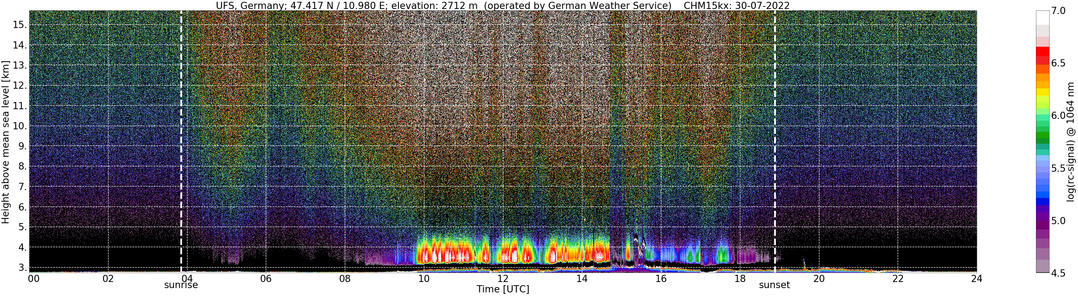Click the 'log(rc-signal) @ 1064 nm' colorbar label
Viewport: 1078px width, 296px height.
coord(1070,142)
